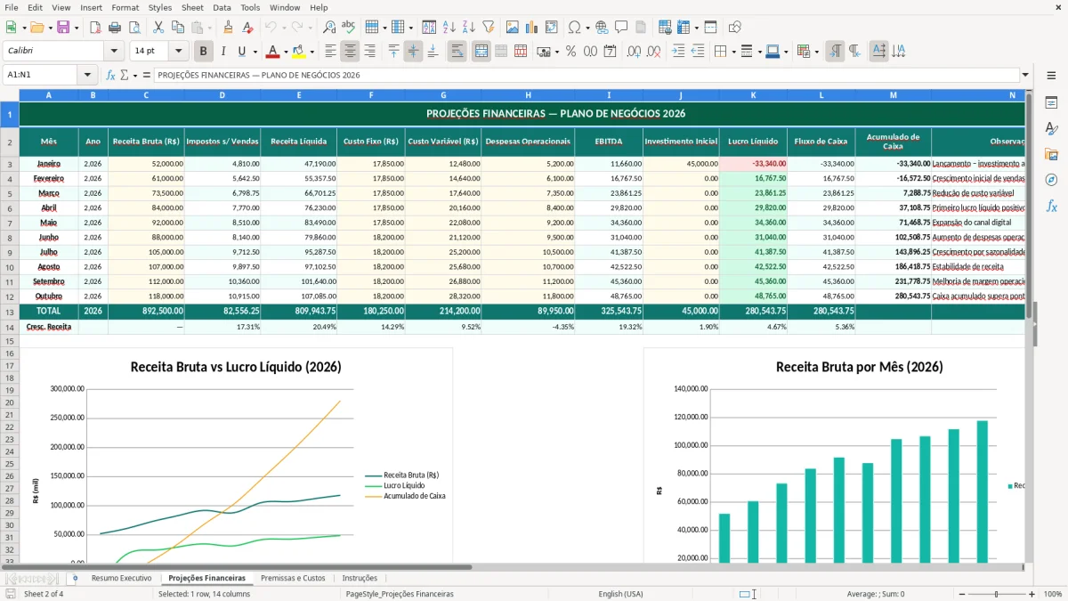Toggle Italic formatting
Viewport: 1068px width, 601px height.
pos(223,52)
